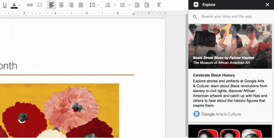Viewport: 274px width, 138px height.
Task: Click the Explore panel star icon
Action: (196, 5)
